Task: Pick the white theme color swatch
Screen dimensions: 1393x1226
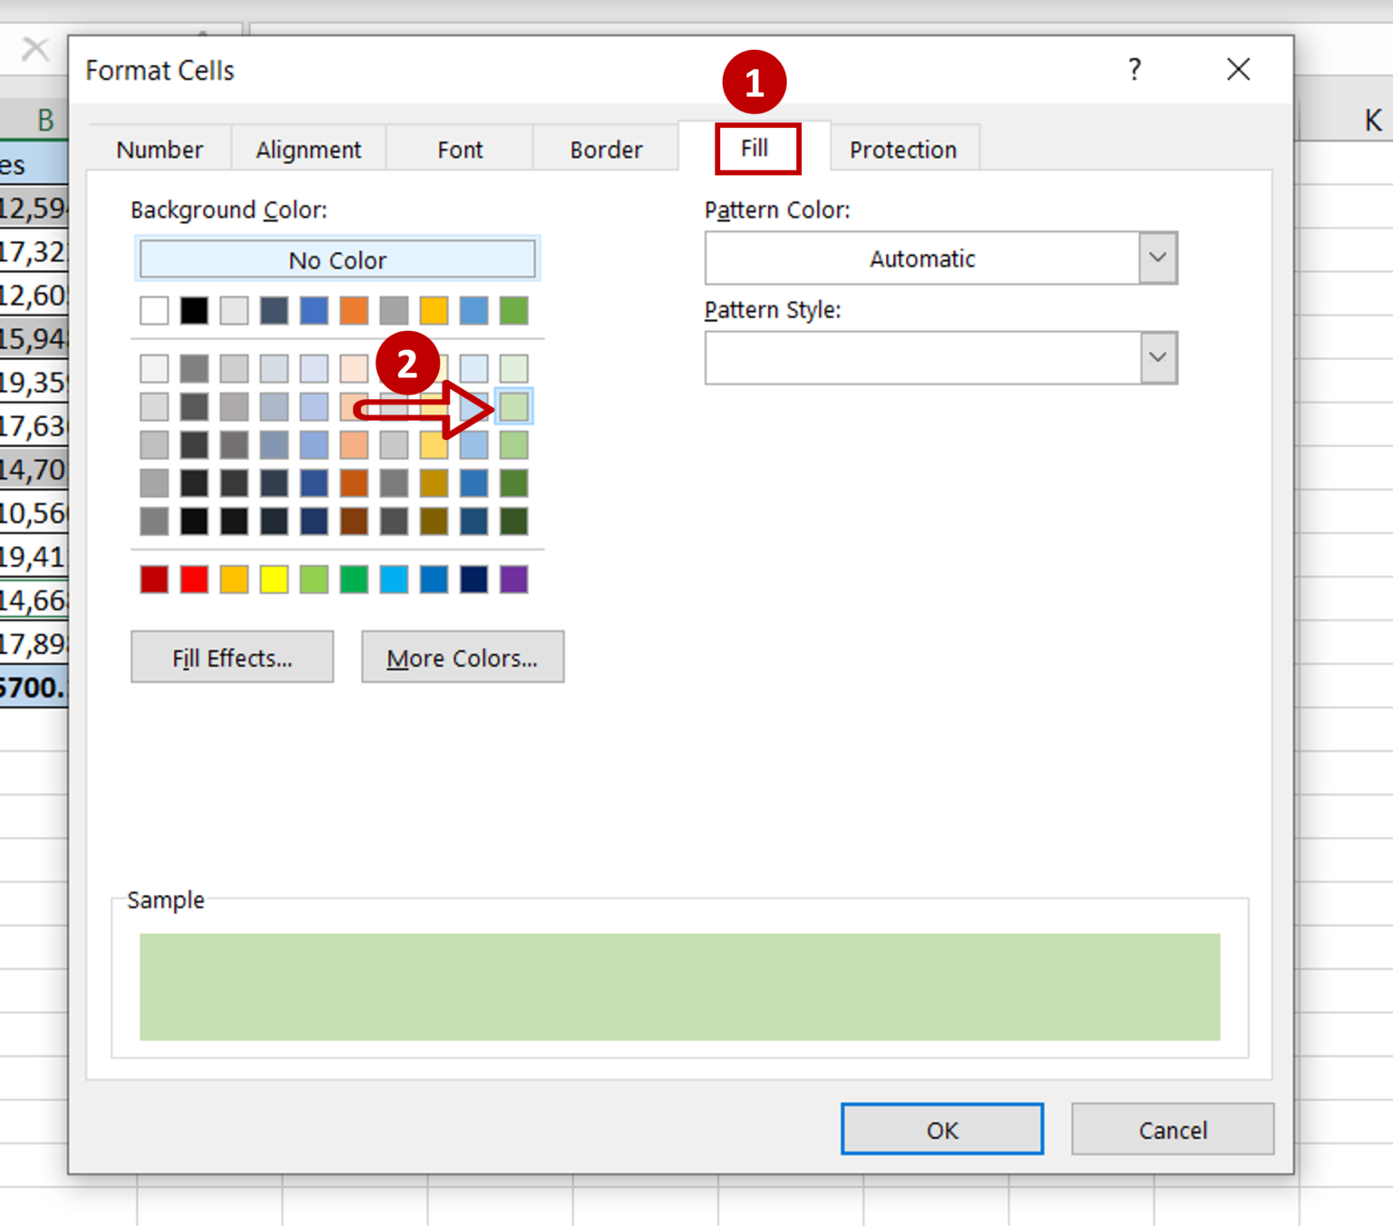Action: pyautogui.click(x=154, y=311)
